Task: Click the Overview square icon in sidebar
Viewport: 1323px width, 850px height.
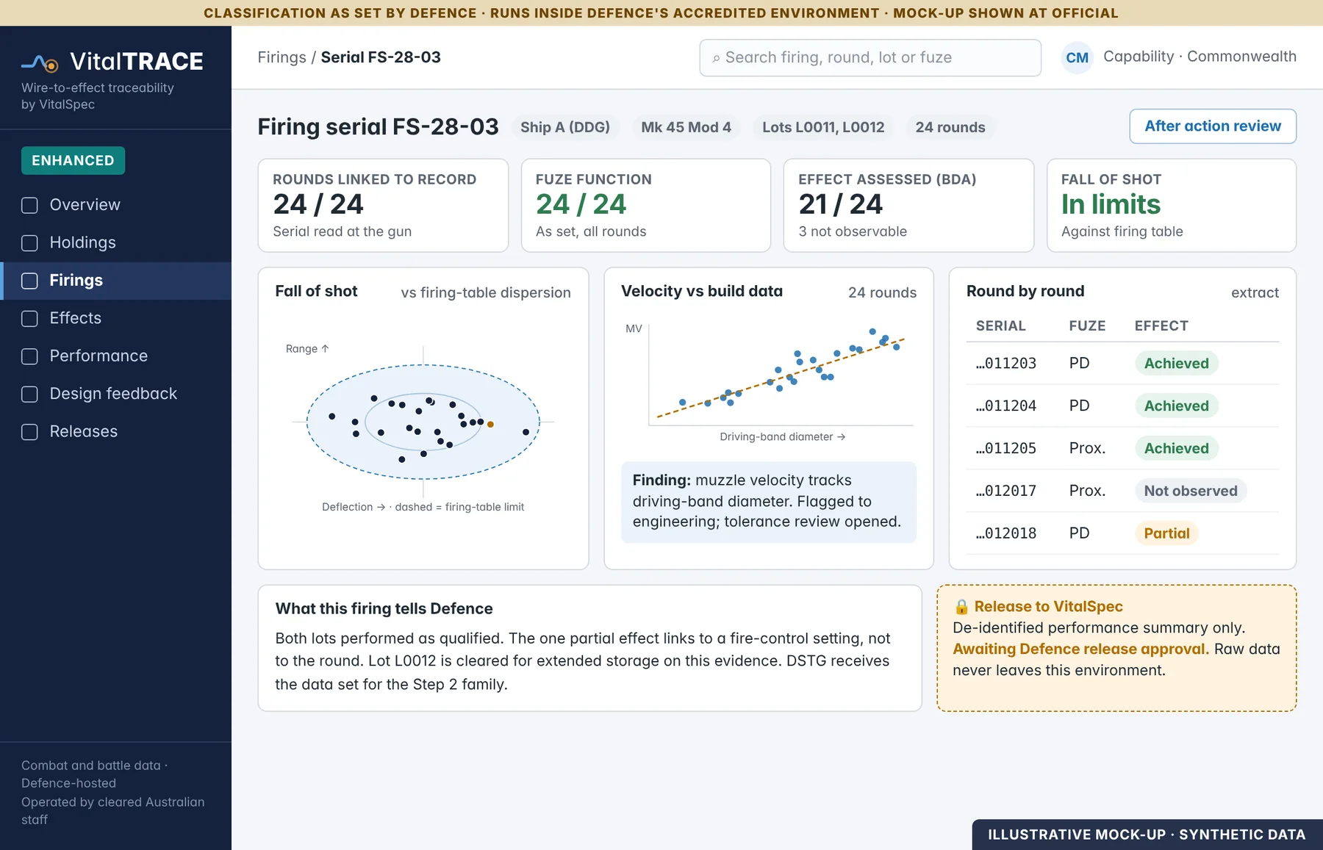Action: [x=29, y=205]
